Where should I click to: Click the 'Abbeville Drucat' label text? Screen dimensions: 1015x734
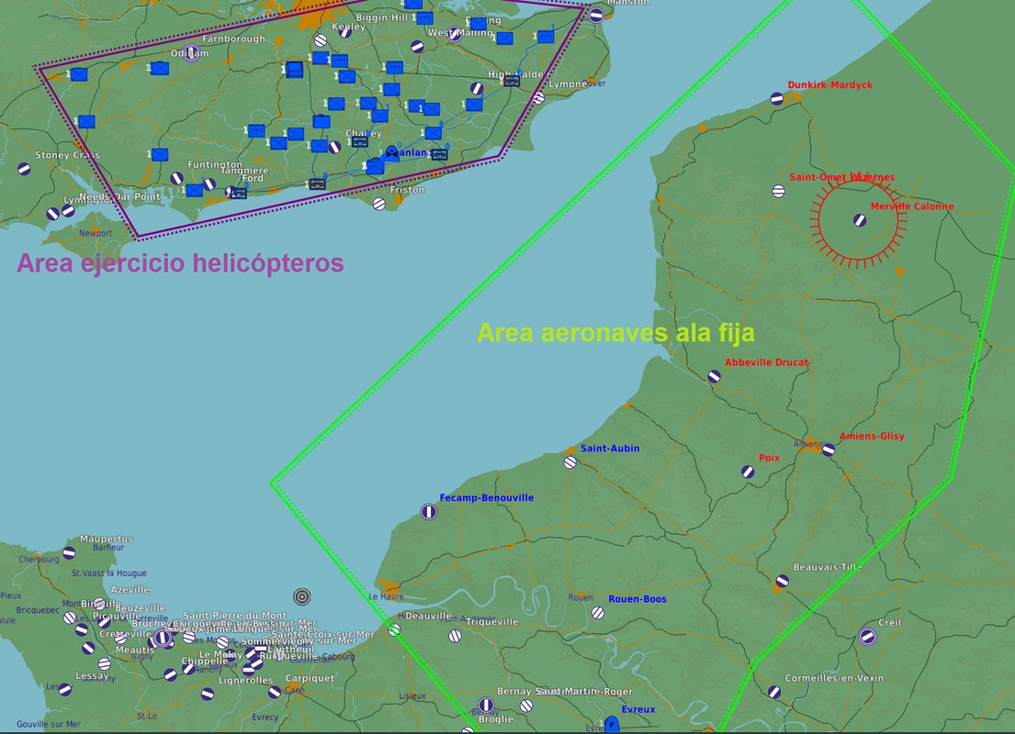pos(766,362)
